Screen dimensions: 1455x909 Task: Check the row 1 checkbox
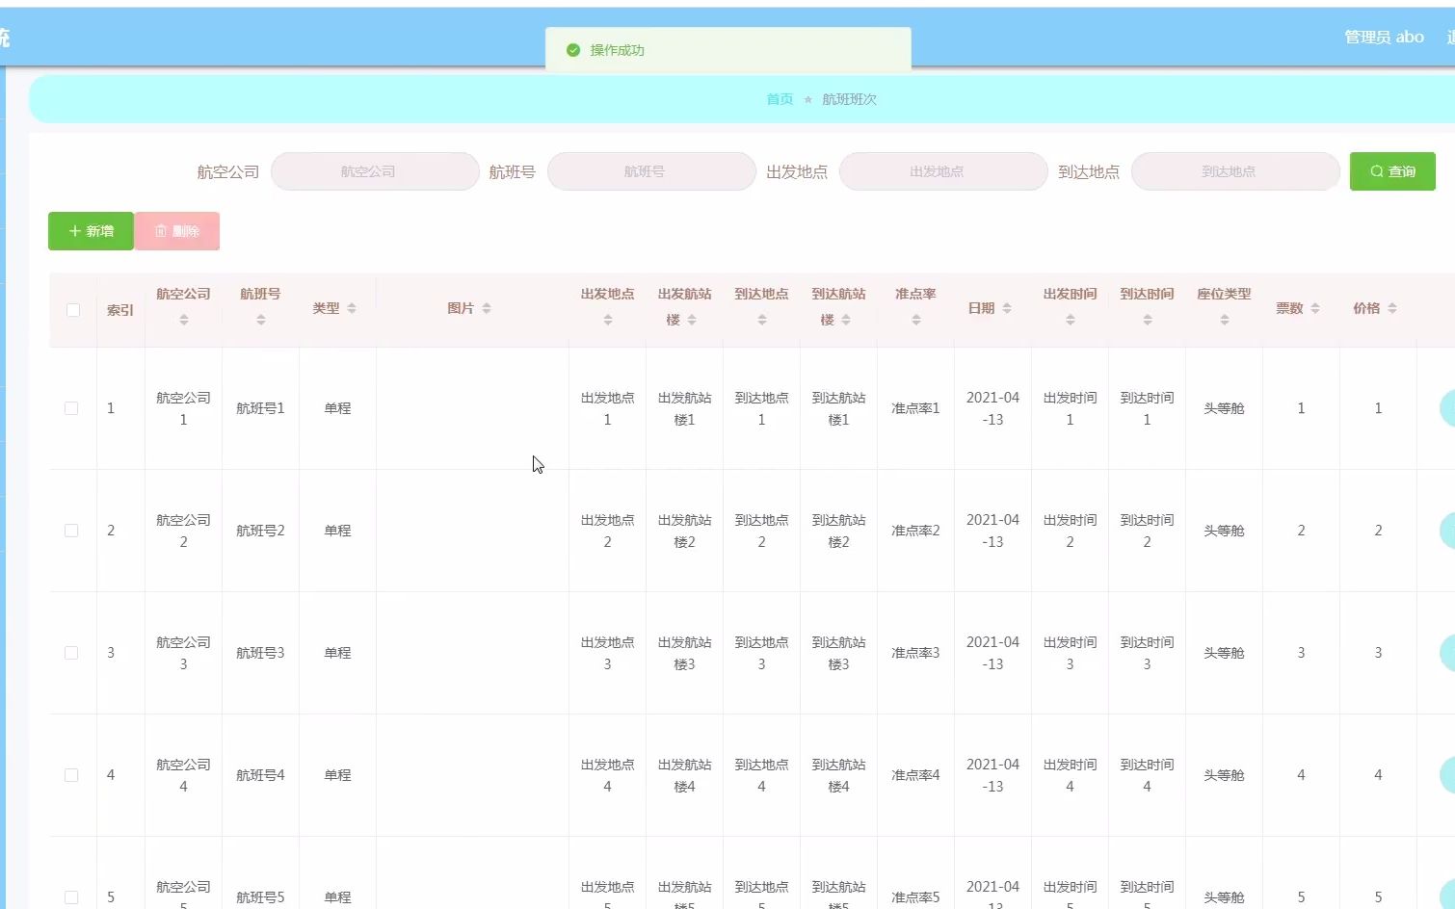[x=71, y=408]
